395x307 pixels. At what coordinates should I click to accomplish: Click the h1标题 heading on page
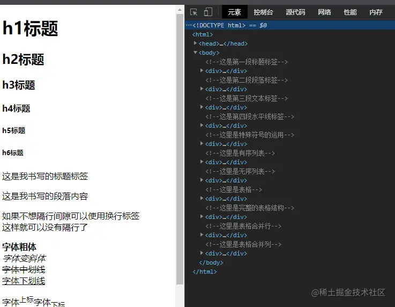tap(30, 28)
